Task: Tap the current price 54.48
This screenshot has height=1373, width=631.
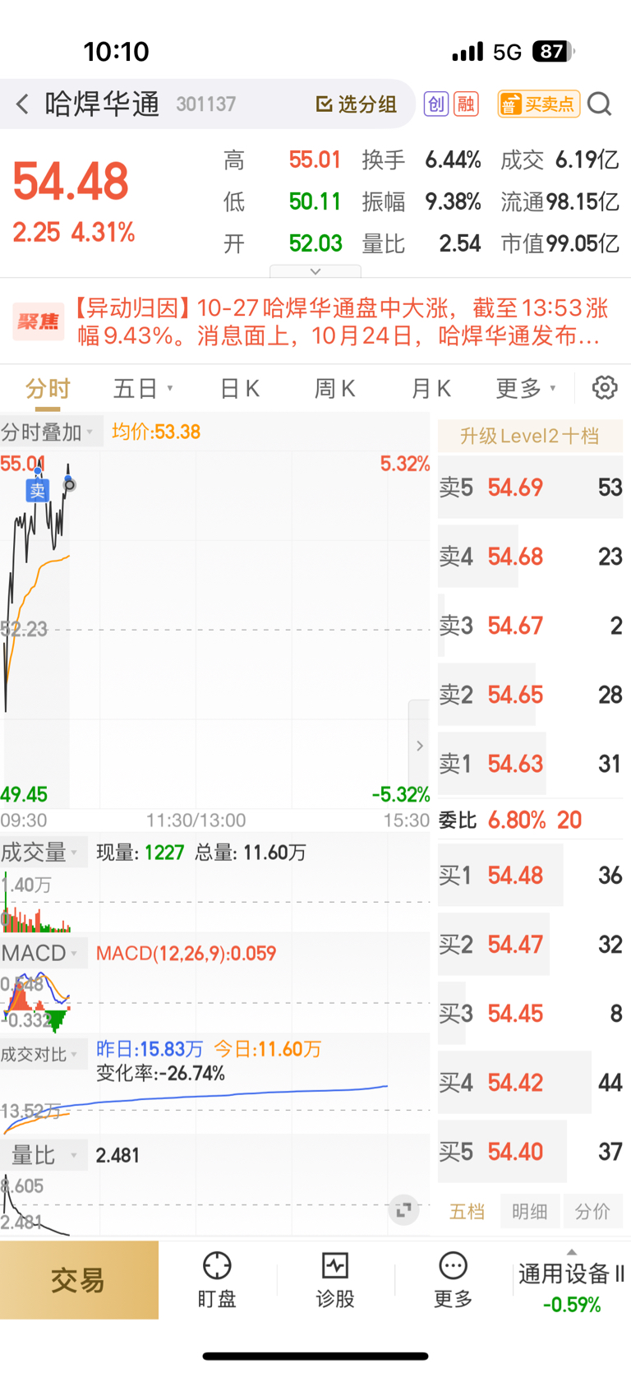Action: click(x=71, y=182)
